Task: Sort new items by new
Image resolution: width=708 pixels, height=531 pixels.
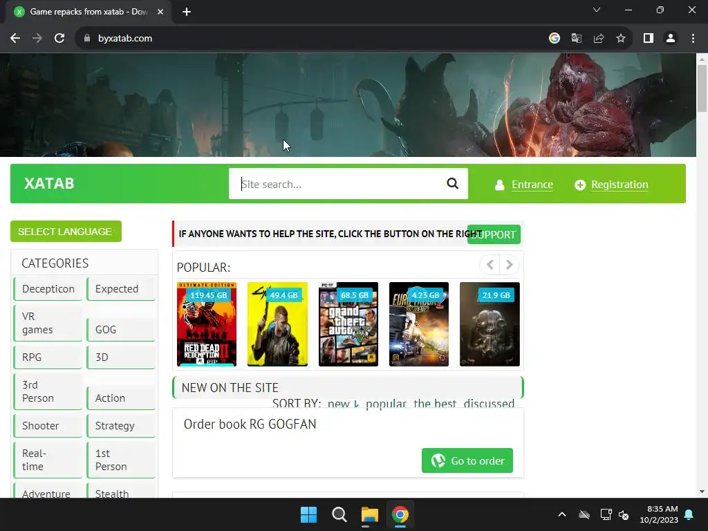Action: click(x=339, y=403)
